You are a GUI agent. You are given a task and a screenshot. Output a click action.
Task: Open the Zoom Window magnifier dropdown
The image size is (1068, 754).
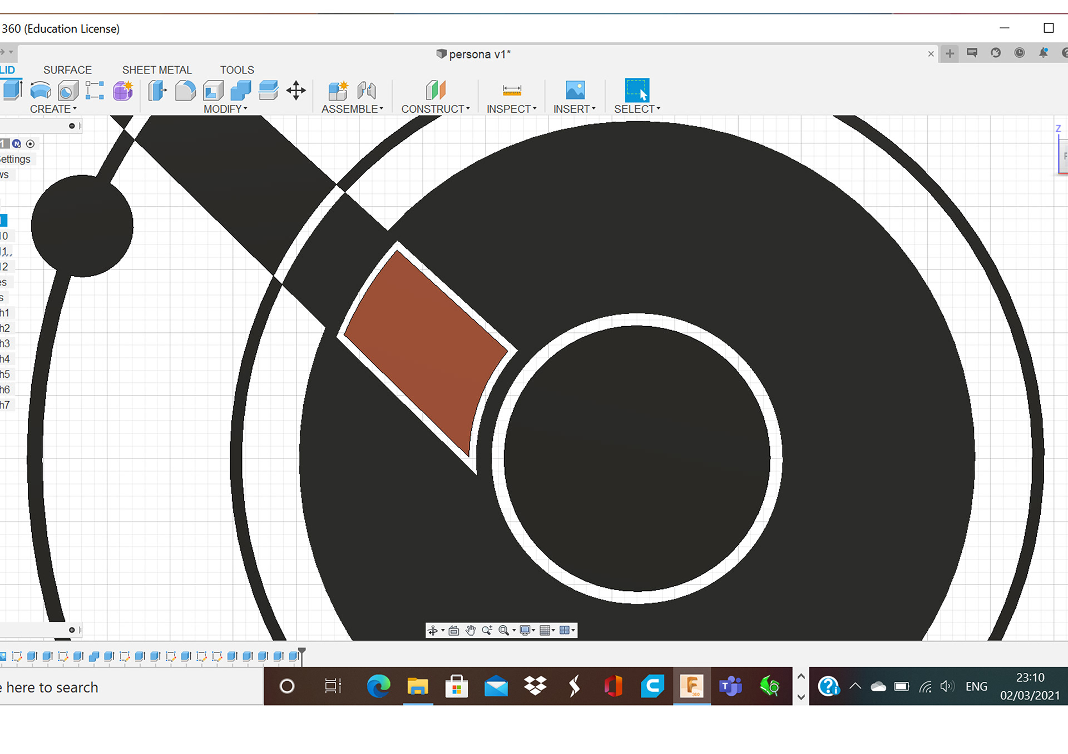[506, 630]
